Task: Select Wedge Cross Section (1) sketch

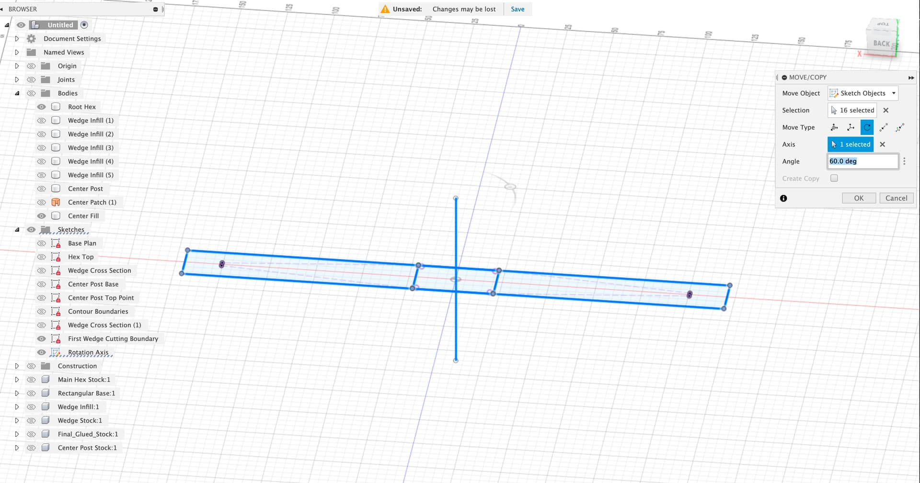Action: pyautogui.click(x=104, y=325)
